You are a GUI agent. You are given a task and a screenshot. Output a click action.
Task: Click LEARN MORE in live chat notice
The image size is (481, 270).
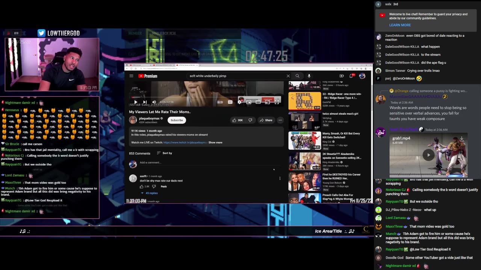[x=400, y=25]
